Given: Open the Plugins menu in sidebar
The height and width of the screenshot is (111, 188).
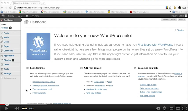Looking at the screenshot, I should 7,60.
